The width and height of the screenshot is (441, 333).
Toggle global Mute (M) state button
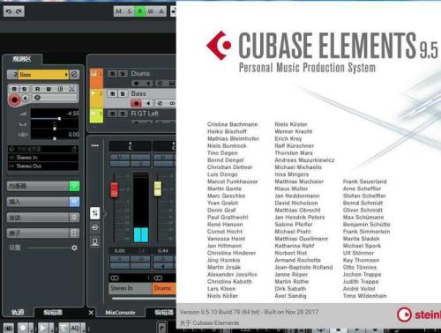click(x=118, y=11)
